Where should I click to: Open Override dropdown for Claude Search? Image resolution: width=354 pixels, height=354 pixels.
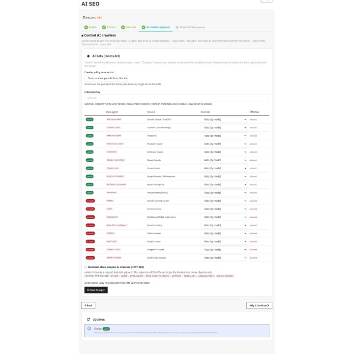[224, 160]
